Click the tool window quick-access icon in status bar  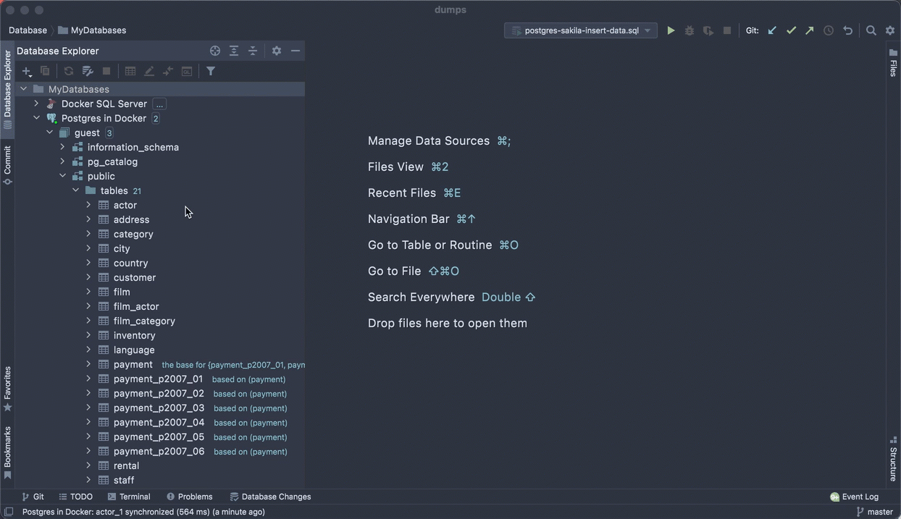8,512
